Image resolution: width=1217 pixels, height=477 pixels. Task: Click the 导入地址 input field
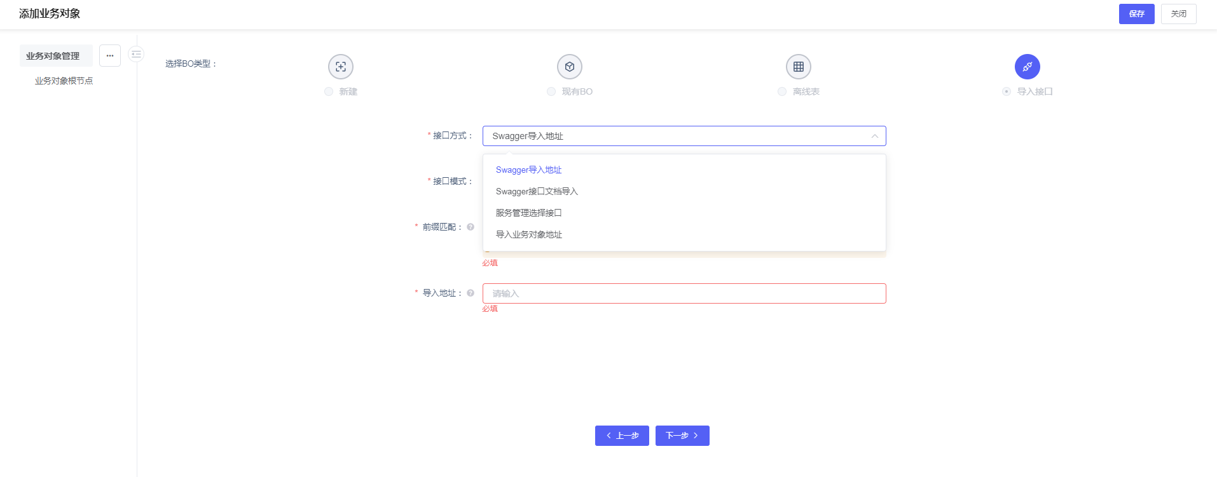pos(684,293)
